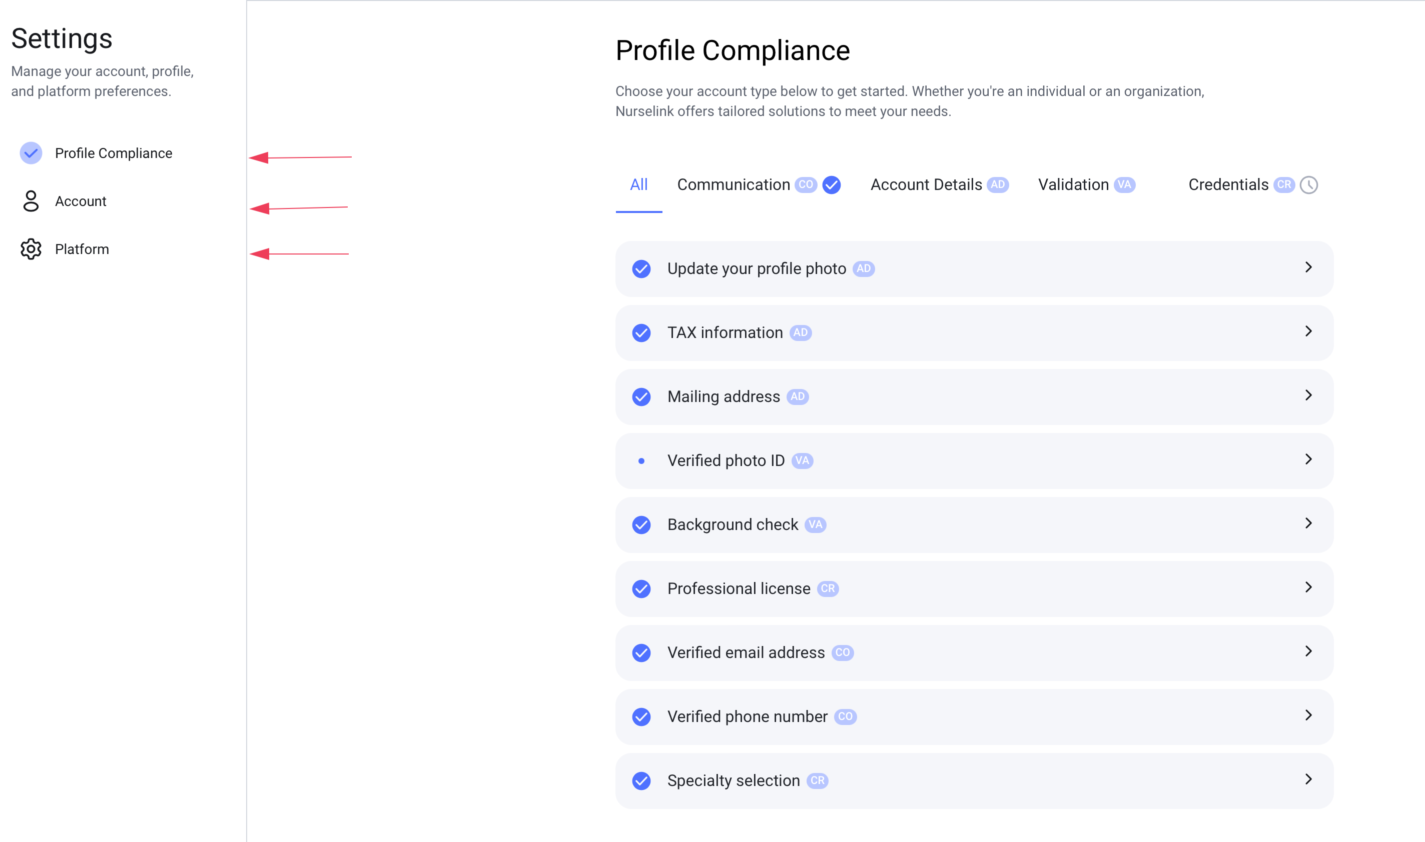Open the Professional license item
This screenshot has width=1425, height=842.
(x=974, y=589)
